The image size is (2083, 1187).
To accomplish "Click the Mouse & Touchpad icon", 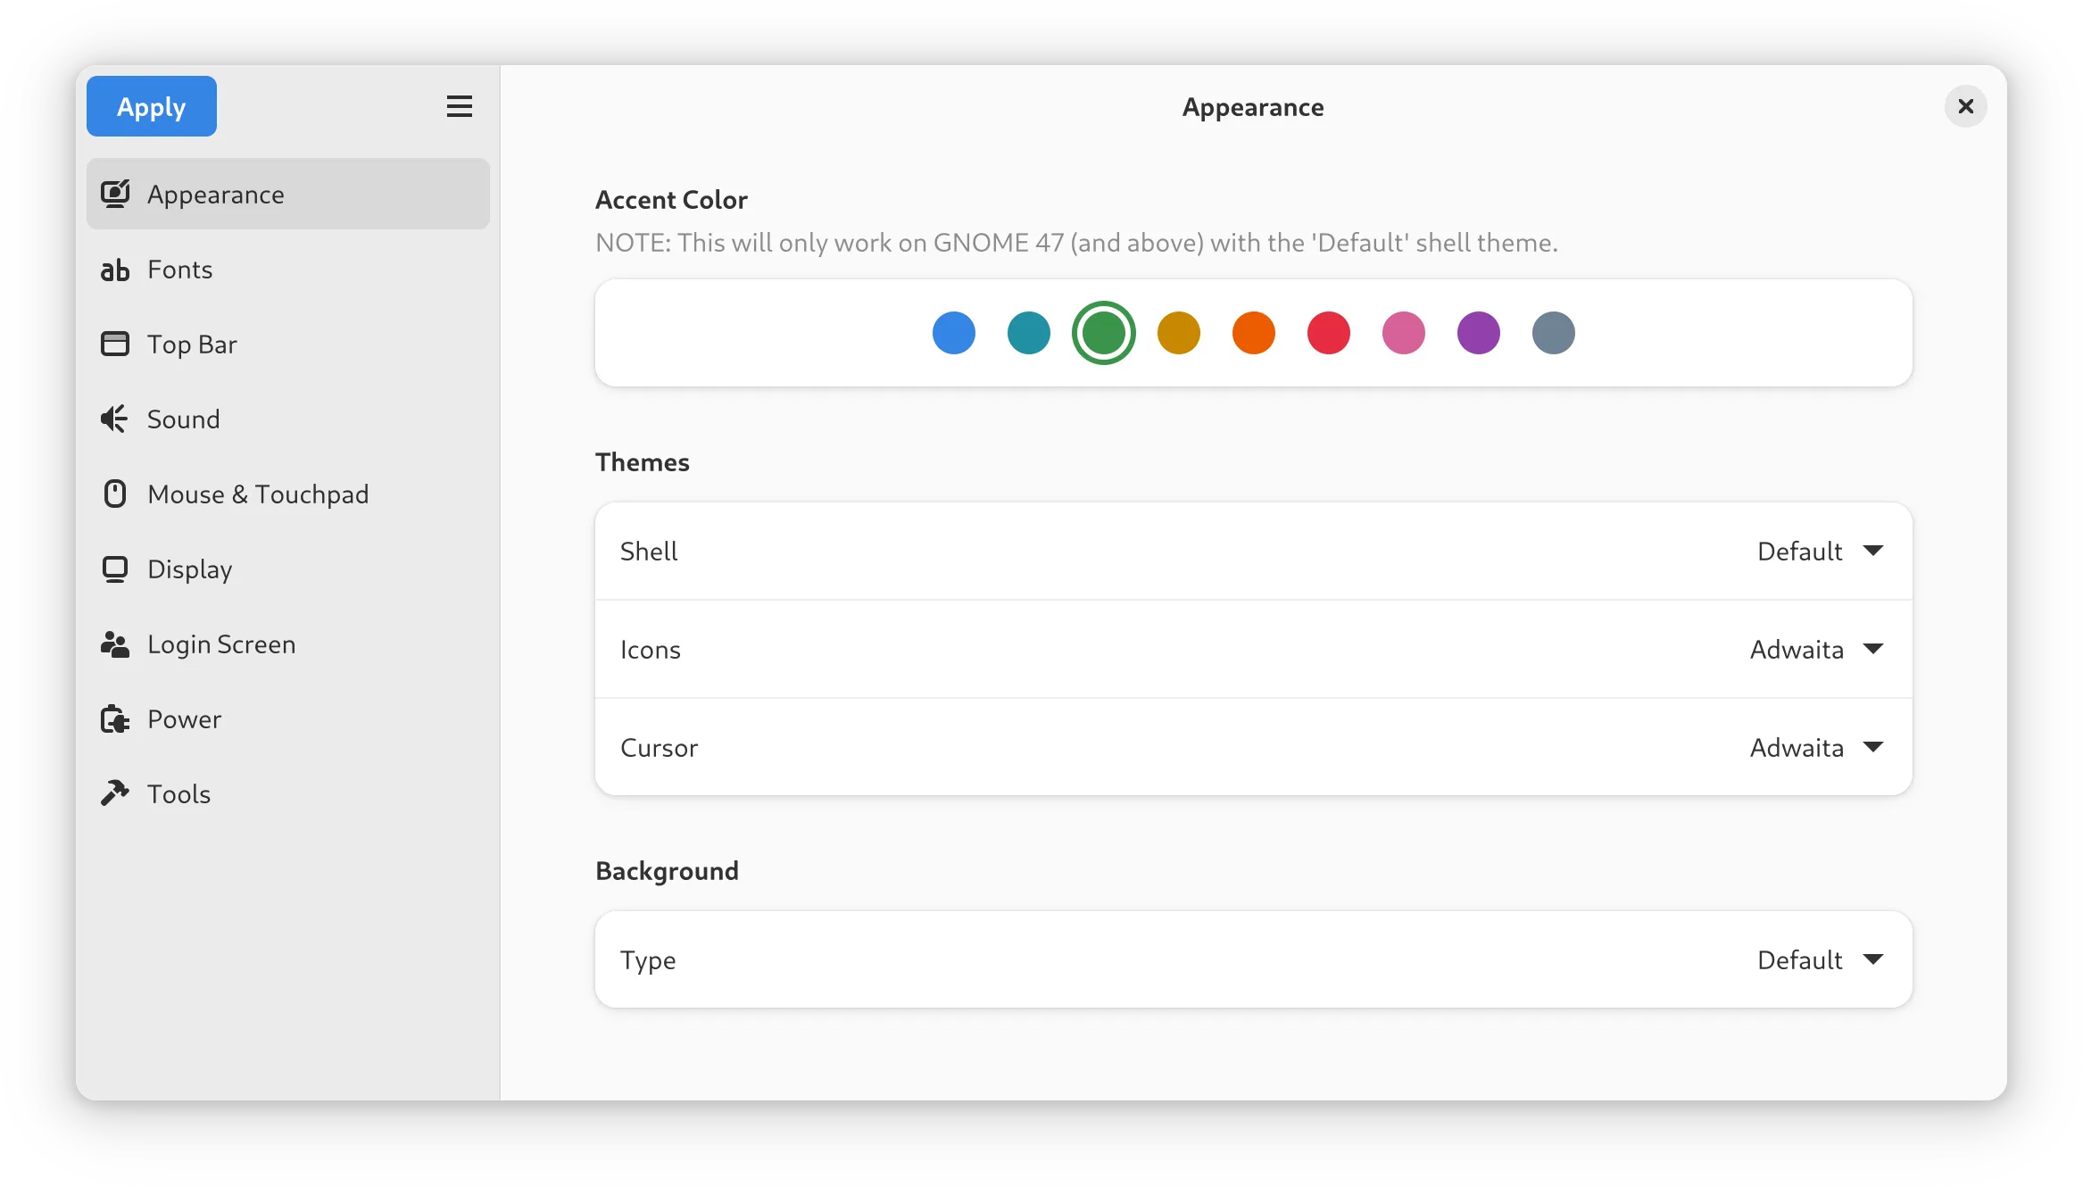I will (x=115, y=494).
